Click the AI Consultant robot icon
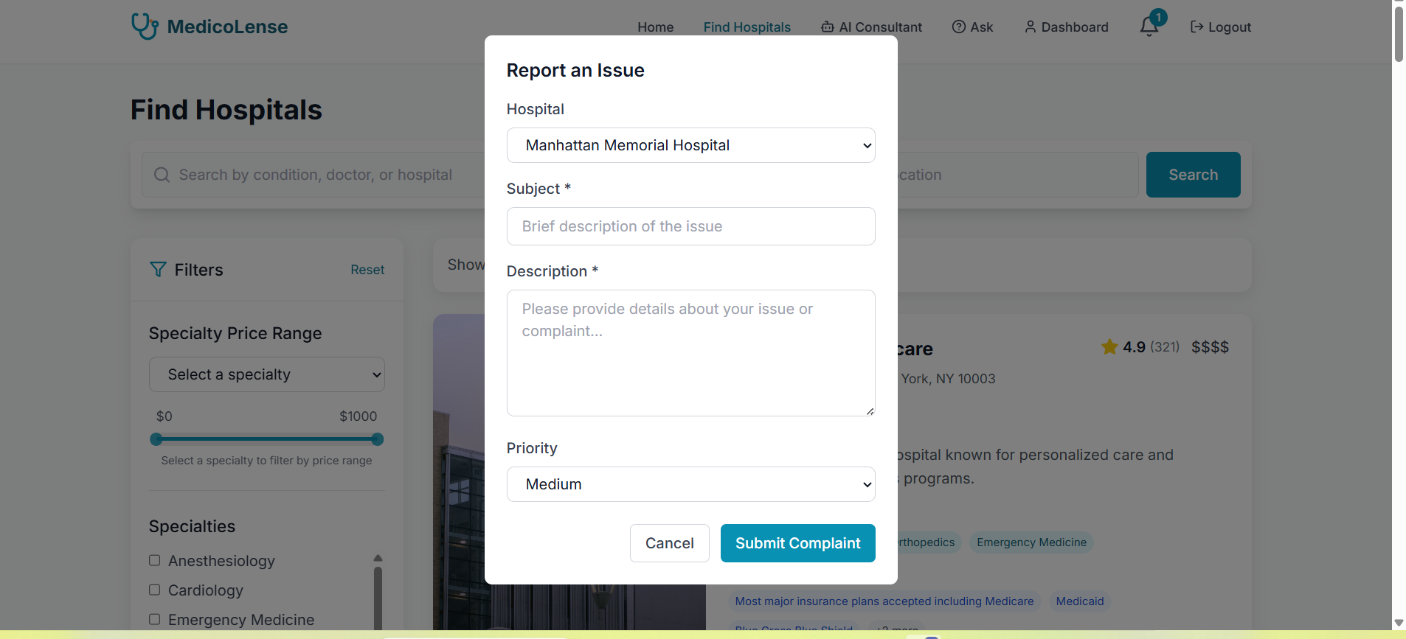 pyautogui.click(x=828, y=27)
